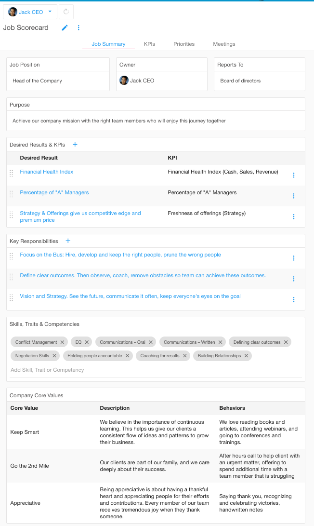Screen dimensions: 314x526
Task: Open Job Scorecard three-dot options menu
Action: (x=78, y=27)
